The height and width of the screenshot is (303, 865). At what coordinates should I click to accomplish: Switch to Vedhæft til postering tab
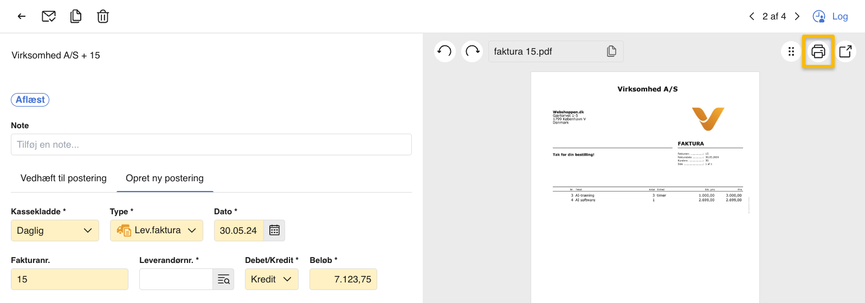click(63, 178)
